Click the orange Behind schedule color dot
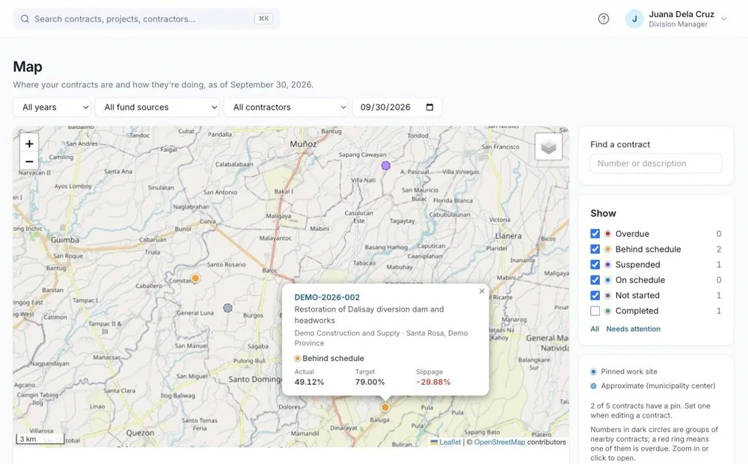Screen dimensions: 748x464 (608, 249)
